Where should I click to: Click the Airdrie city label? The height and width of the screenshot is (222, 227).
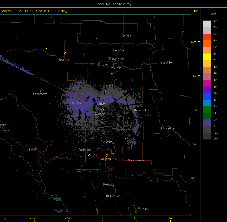[x=106, y=142]
